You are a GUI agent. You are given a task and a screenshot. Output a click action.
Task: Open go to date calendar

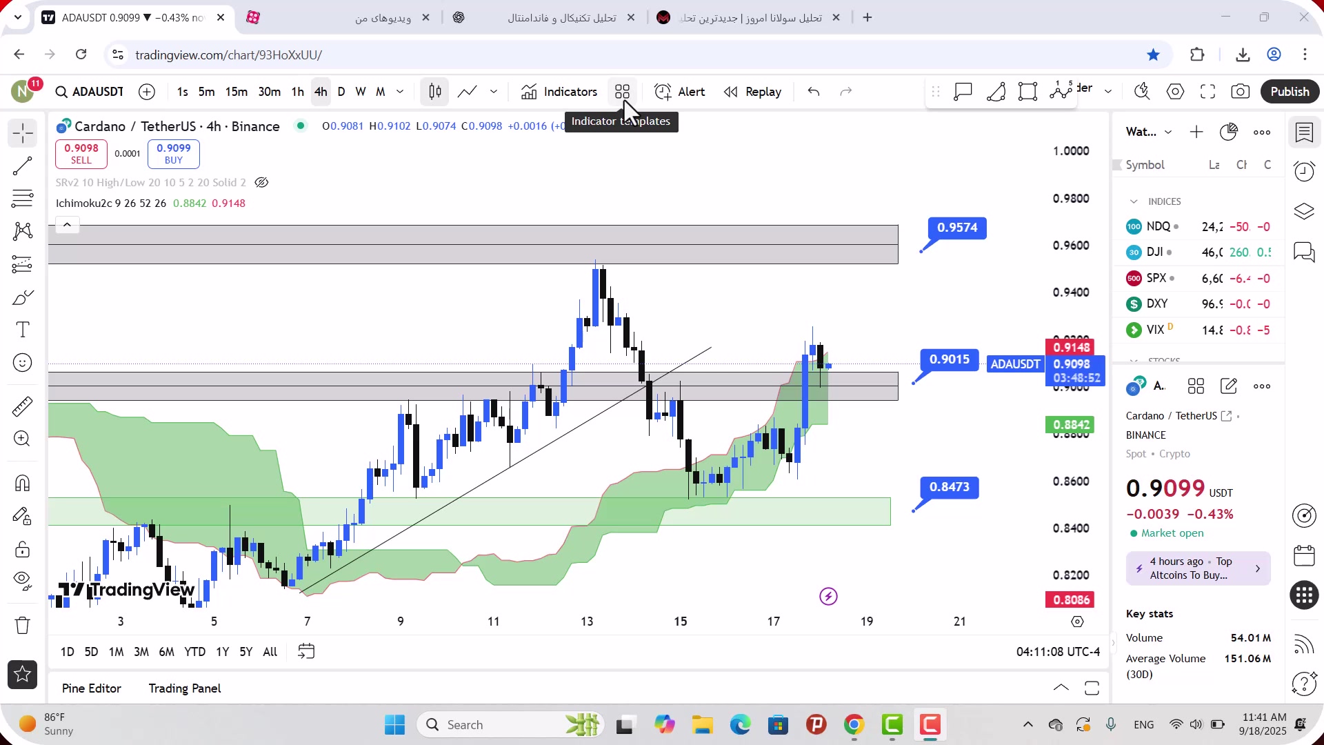click(x=306, y=651)
